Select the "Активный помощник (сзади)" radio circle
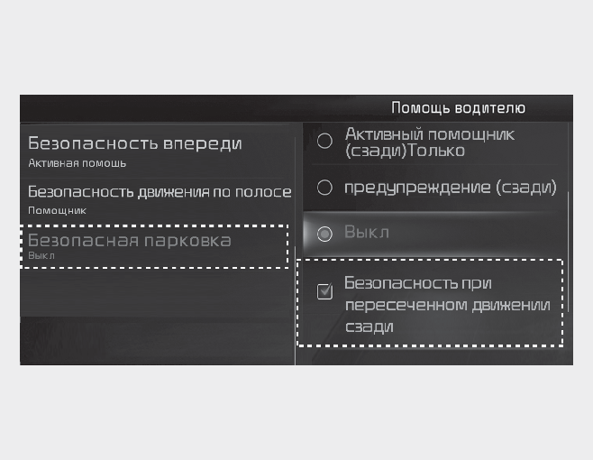This screenshot has height=460, width=593. 325,141
